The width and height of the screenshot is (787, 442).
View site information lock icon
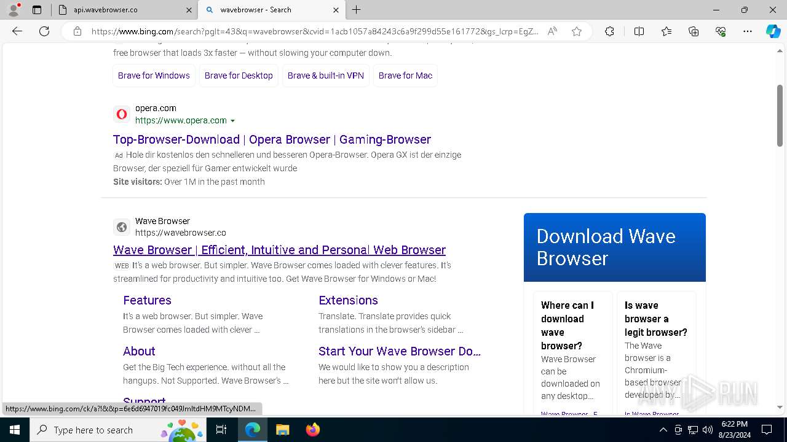coord(77,31)
